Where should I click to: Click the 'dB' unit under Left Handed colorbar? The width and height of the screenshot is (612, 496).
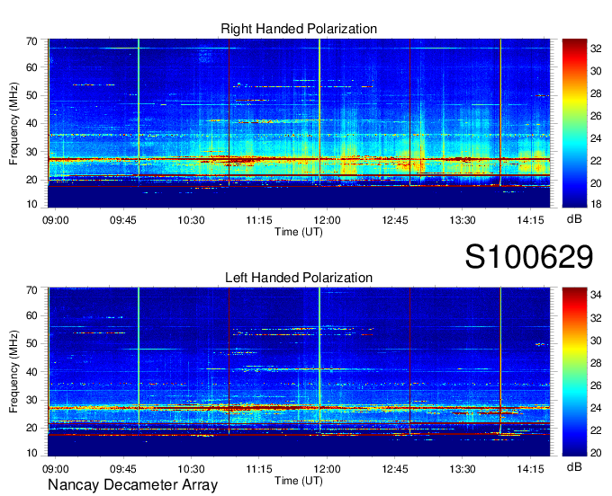[x=574, y=466]
